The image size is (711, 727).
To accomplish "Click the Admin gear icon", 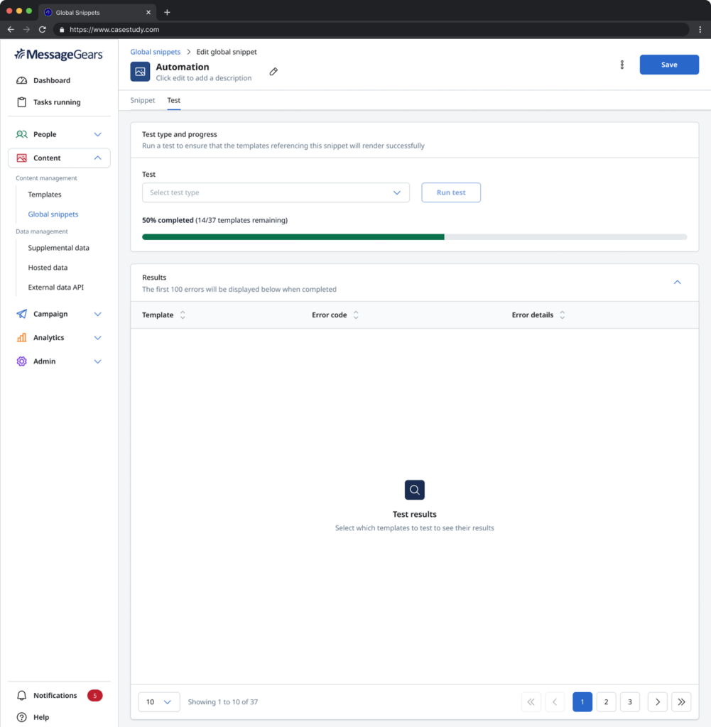I will (x=21, y=361).
